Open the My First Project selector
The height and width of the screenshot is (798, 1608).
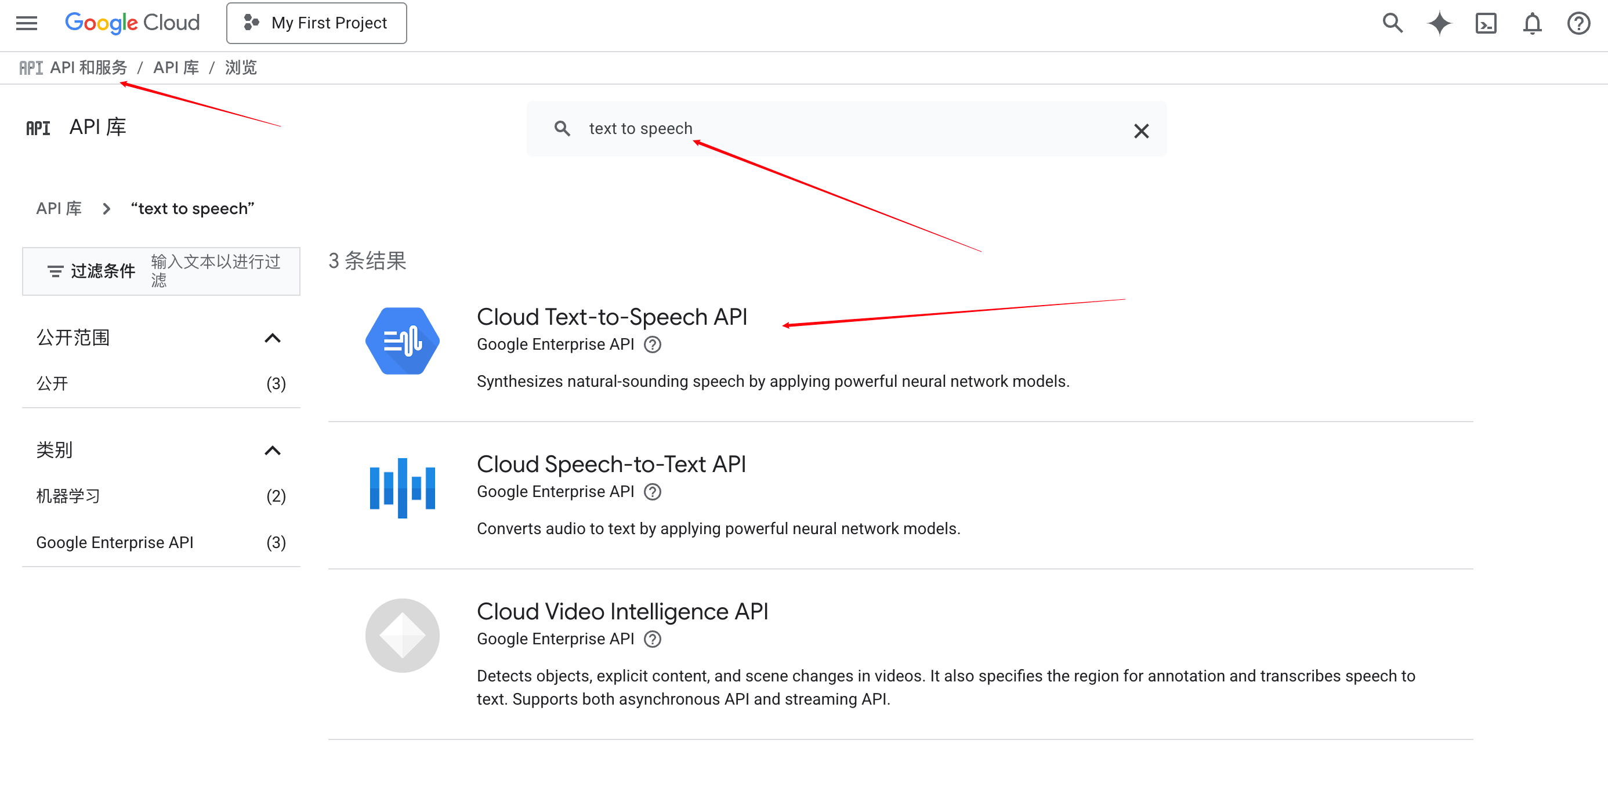[x=317, y=23]
